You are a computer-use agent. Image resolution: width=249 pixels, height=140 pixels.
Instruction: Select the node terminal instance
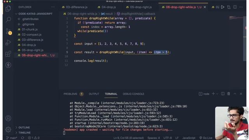pos(204,94)
